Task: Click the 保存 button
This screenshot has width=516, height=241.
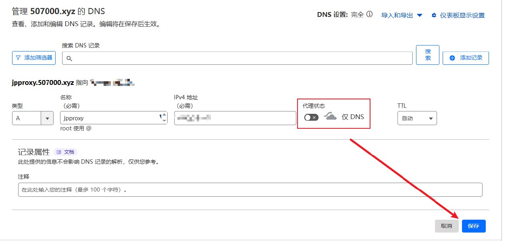Action: click(x=474, y=226)
